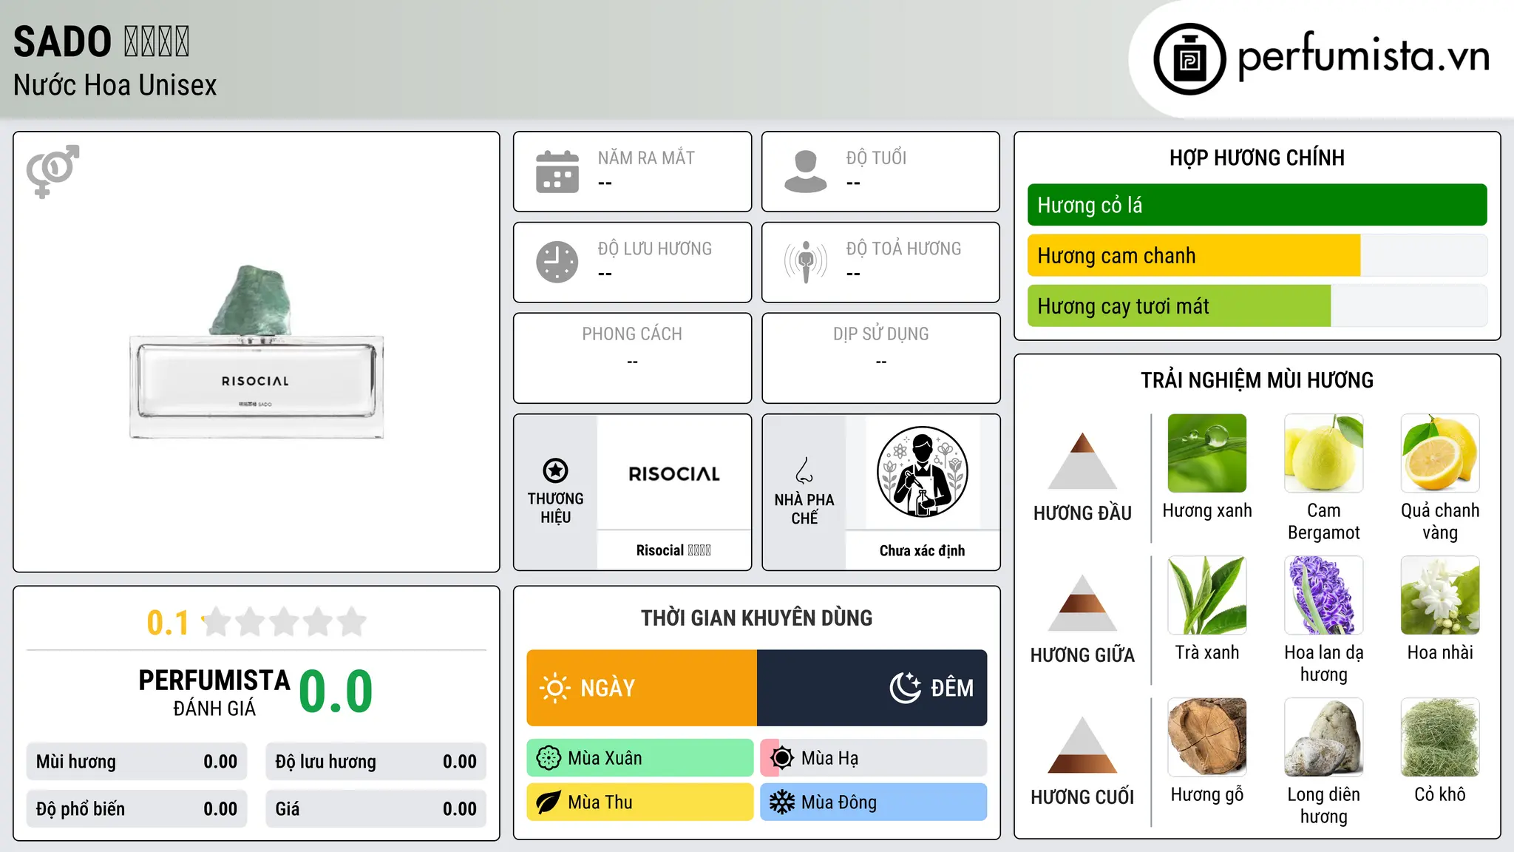
Task: Click the Phong cách info card
Action: click(633, 358)
